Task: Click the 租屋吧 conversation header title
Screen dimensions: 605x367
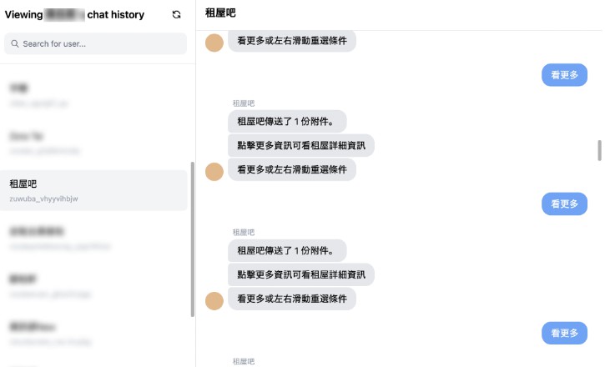Action: [219, 15]
